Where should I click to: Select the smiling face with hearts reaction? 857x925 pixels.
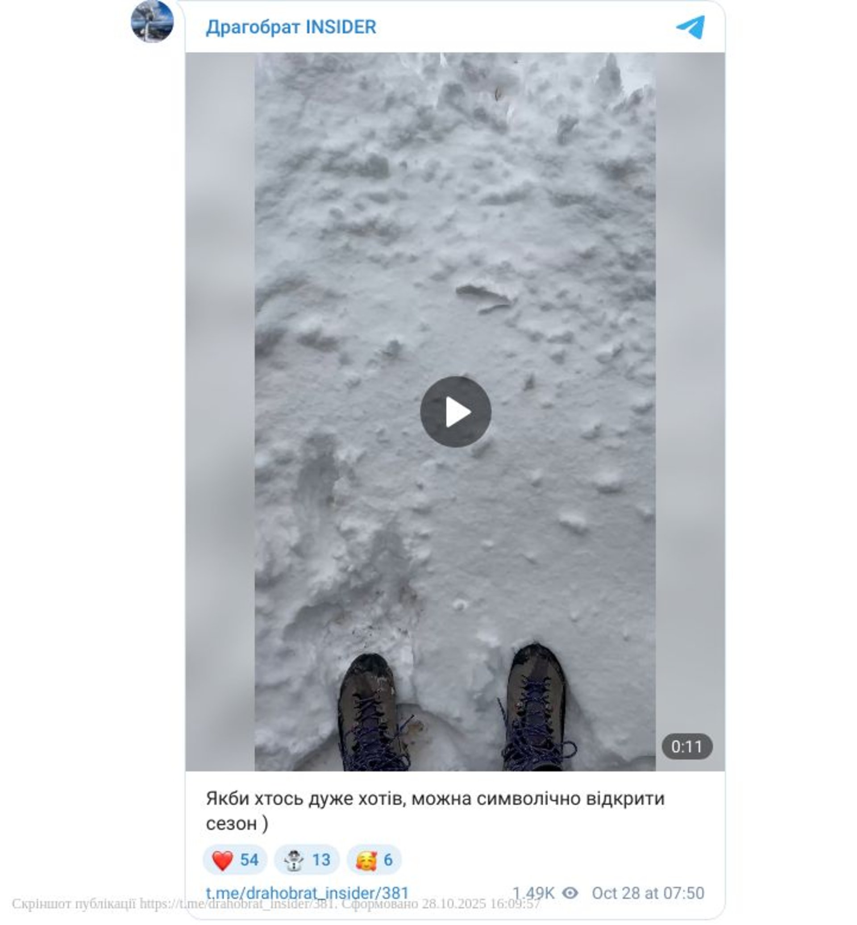click(x=366, y=860)
